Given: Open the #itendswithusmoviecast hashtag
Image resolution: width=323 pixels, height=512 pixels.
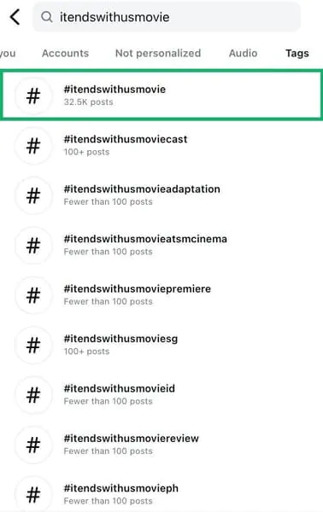Looking at the screenshot, I should (161, 146).
